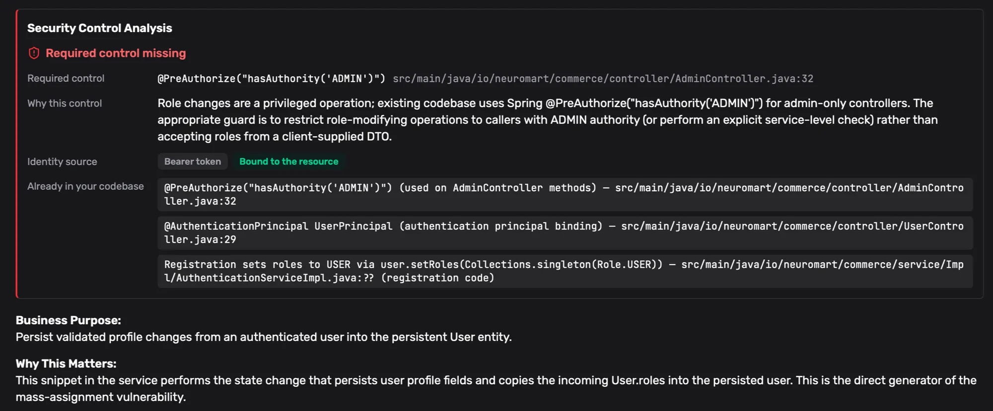Click the 'Role changes are a privileged operation' paragraph
This screenshot has height=411, width=993.
[x=548, y=120]
